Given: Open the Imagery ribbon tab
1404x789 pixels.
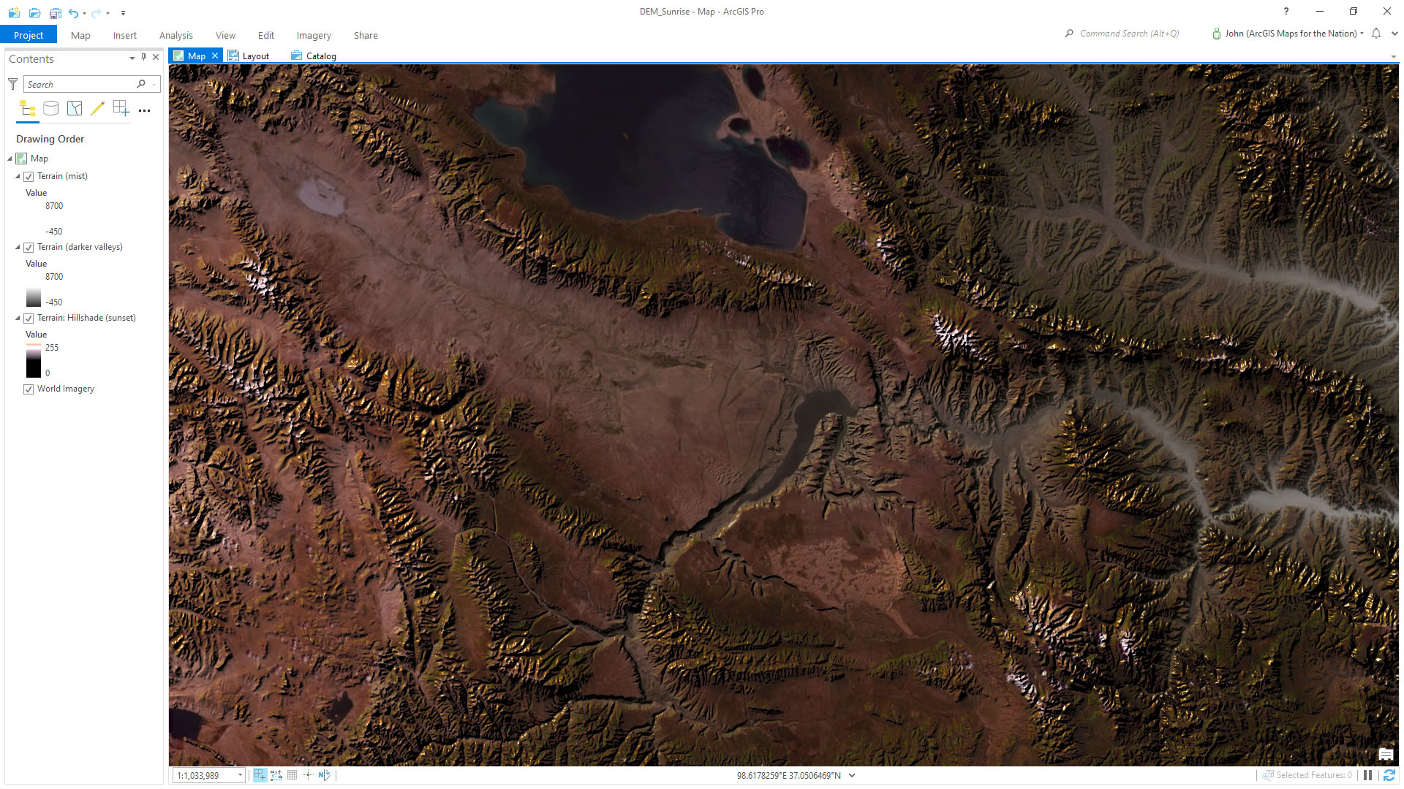Looking at the screenshot, I should tap(314, 35).
